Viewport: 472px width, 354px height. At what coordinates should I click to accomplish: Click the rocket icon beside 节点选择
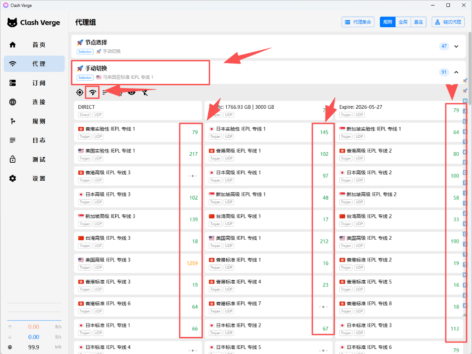coord(80,42)
